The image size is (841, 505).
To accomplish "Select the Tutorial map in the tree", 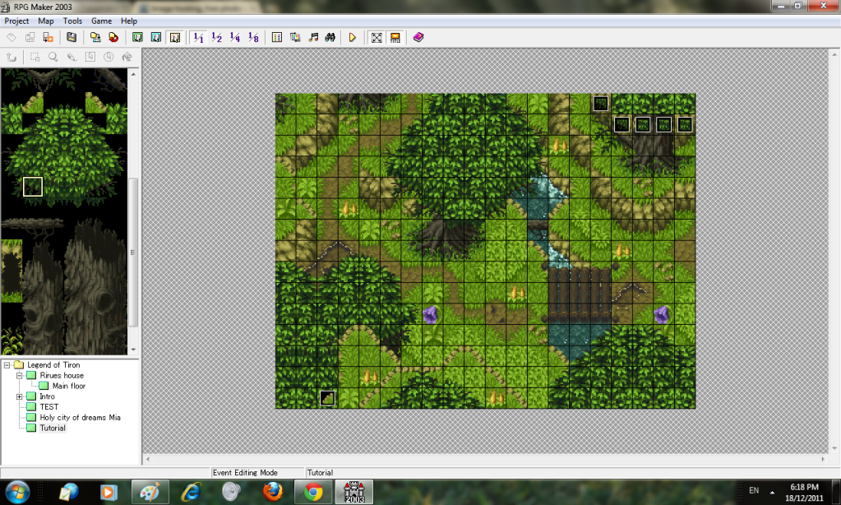I will (x=53, y=428).
